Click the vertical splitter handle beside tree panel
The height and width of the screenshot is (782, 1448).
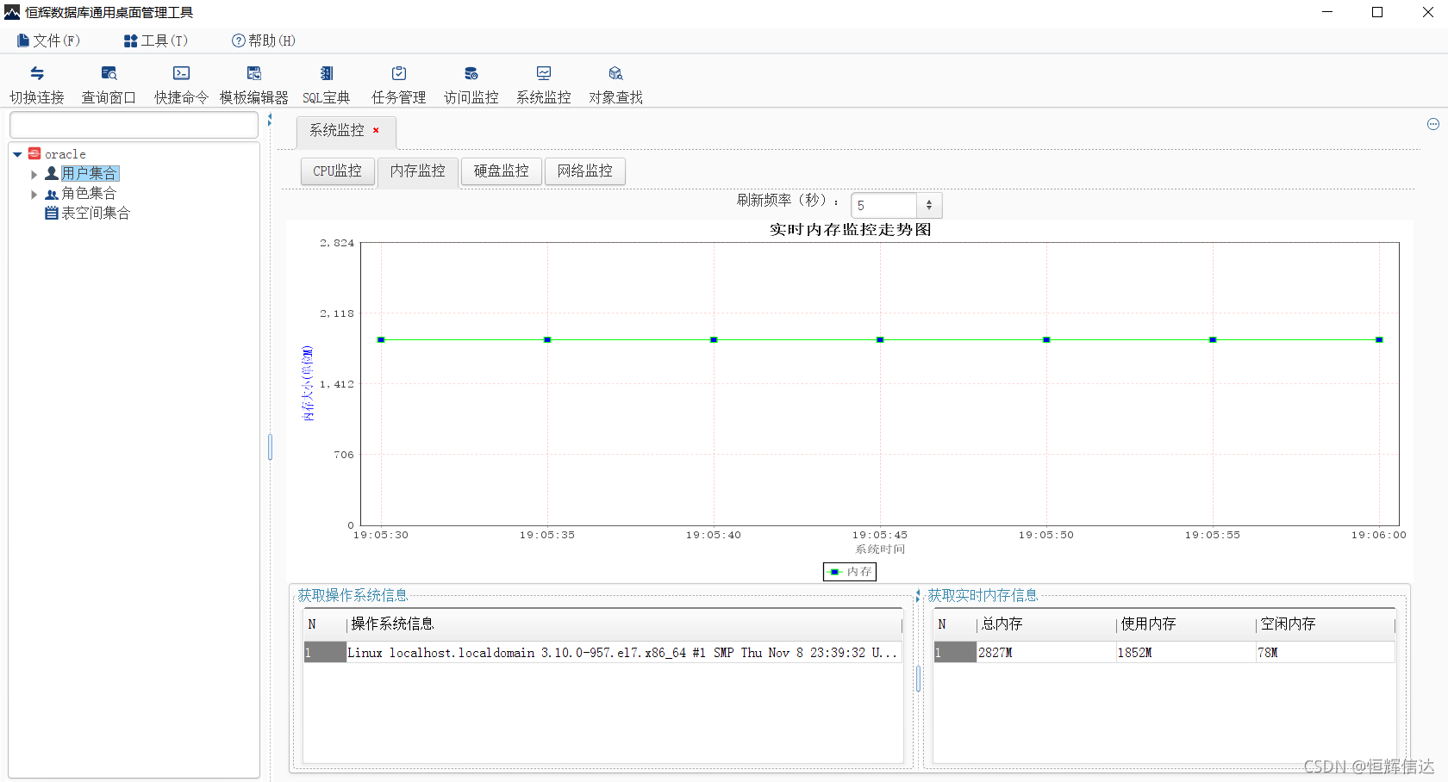click(270, 446)
